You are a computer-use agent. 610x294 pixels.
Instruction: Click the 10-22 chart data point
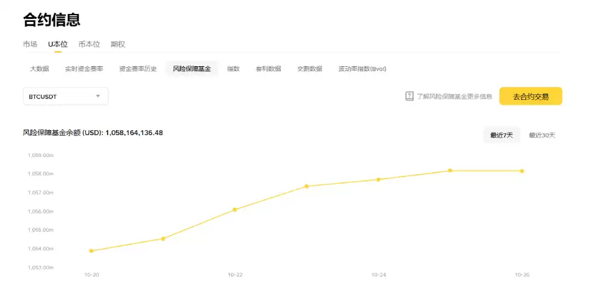pyautogui.click(x=235, y=210)
